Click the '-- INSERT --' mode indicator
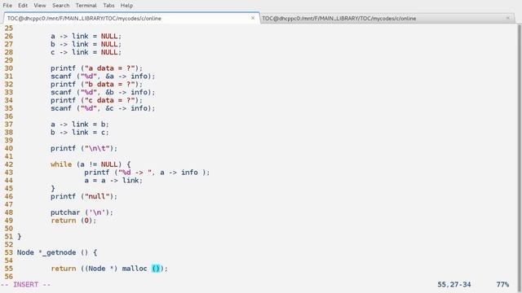The width and height of the screenshot is (522, 293). point(25,285)
